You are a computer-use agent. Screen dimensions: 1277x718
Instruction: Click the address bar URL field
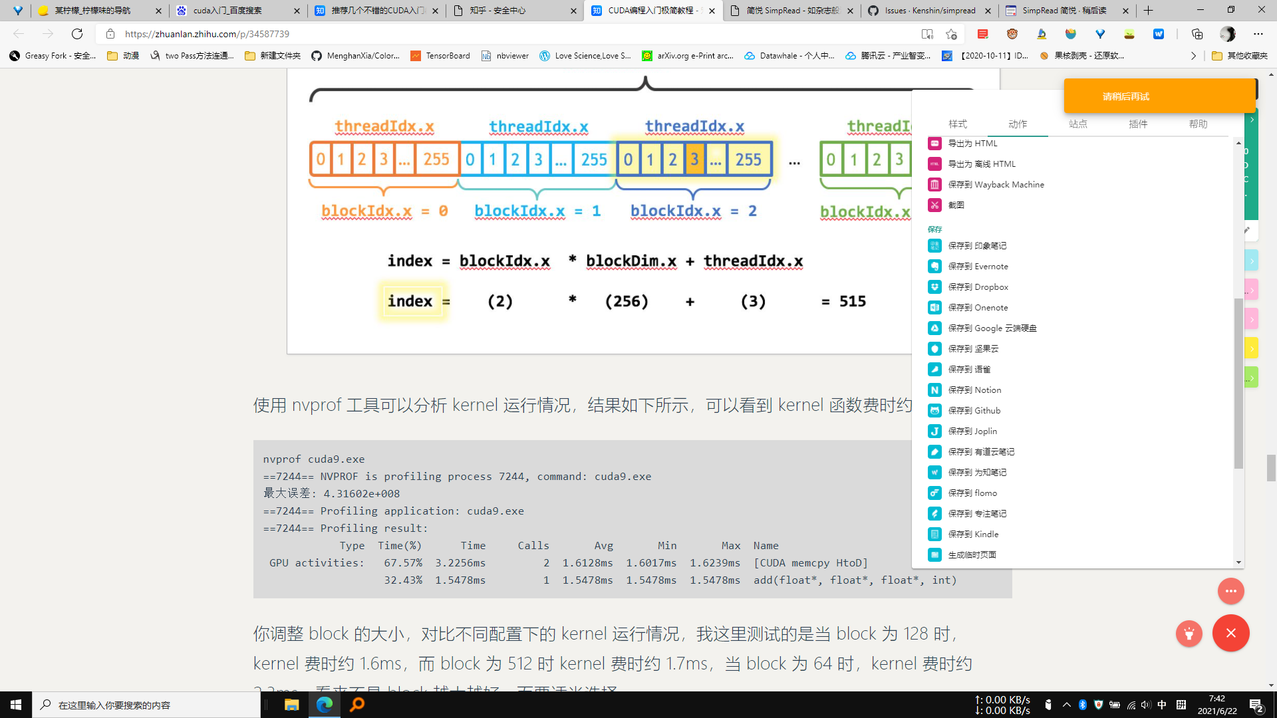466,34
